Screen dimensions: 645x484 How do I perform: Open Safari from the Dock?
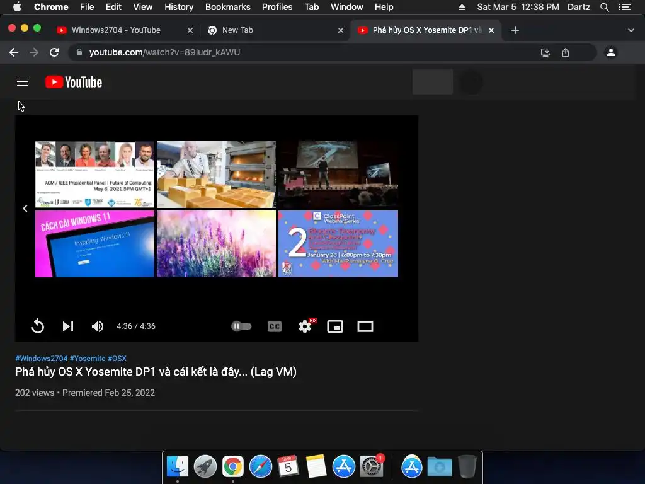coord(260,467)
